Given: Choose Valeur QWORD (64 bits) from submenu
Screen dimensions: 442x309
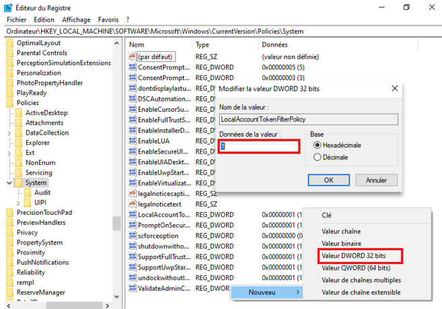Looking at the screenshot, I should [x=356, y=268].
